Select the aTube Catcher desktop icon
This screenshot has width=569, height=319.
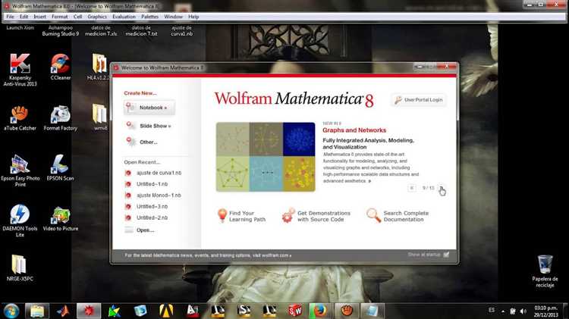[20, 117]
